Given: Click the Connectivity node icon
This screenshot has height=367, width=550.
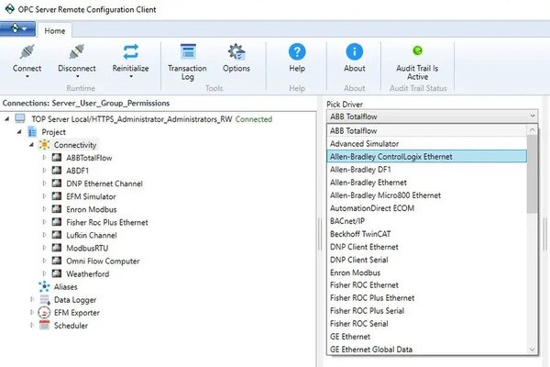Looking at the screenshot, I should (x=44, y=145).
